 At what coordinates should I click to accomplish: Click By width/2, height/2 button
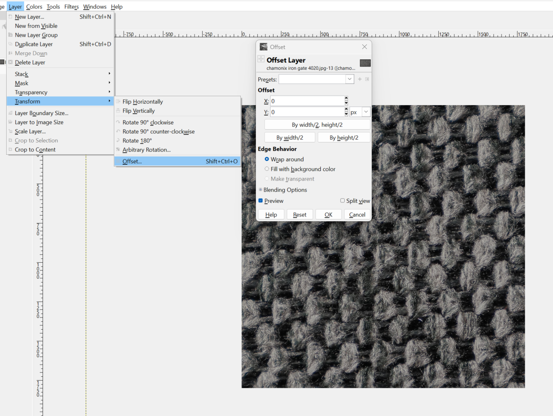click(317, 125)
